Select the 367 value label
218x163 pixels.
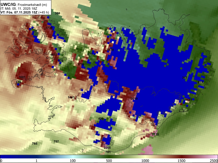[x=185, y=78]
